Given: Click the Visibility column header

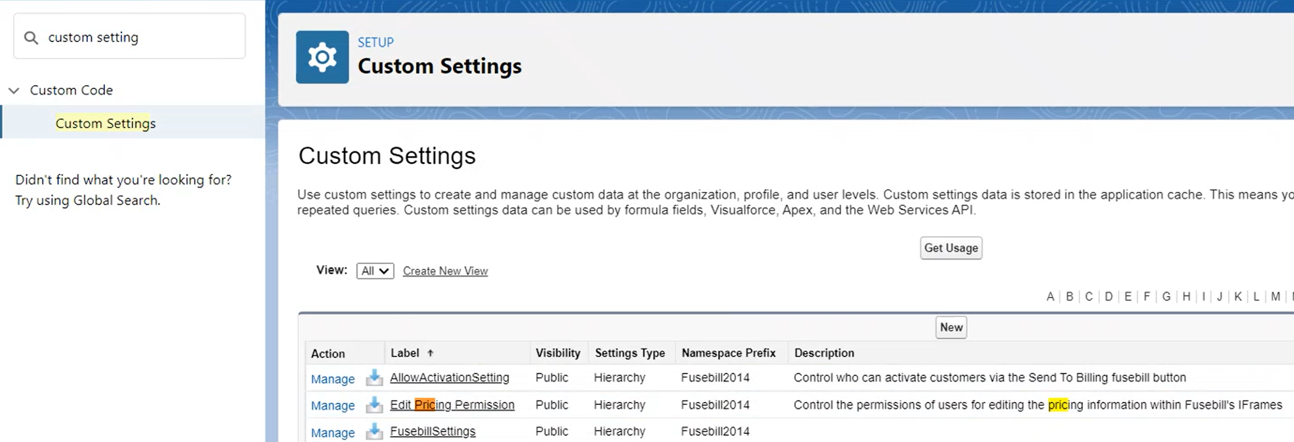Looking at the screenshot, I should tap(558, 353).
